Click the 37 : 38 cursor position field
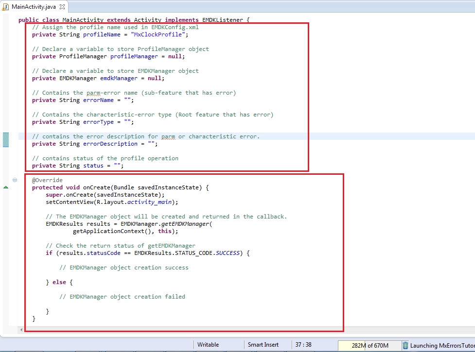Viewport: 475px width, 352px height. 303,345
